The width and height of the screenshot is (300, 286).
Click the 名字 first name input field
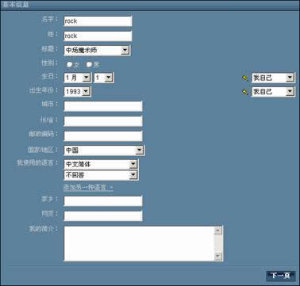click(x=98, y=21)
